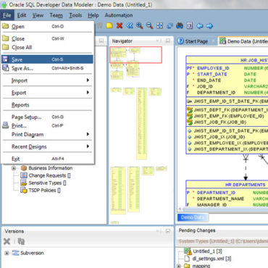The height and width of the screenshot is (268, 268).
Task: Open the View menu
Action: (x=38, y=15)
